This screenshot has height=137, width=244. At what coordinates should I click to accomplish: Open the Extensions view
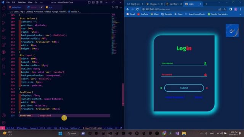(3, 45)
